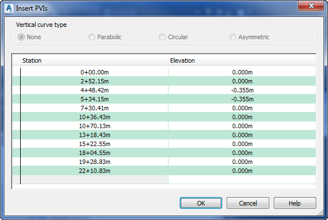Select station cell 19+28.83m
328x220 pixels.
pyautogui.click(x=95, y=162)
